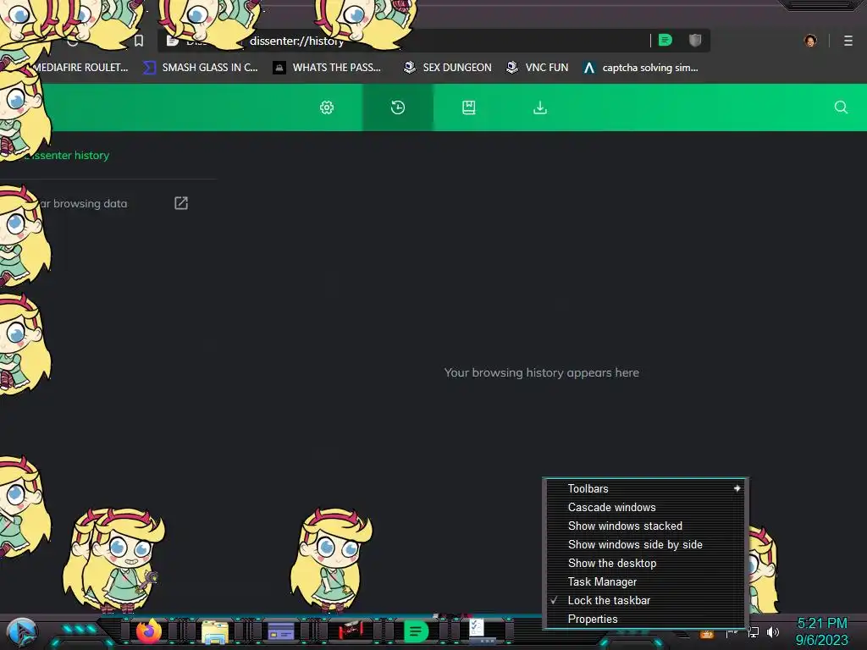Click the search magnifier icon
Viewport: 867px width, 650px height.
tap(841, 107)
